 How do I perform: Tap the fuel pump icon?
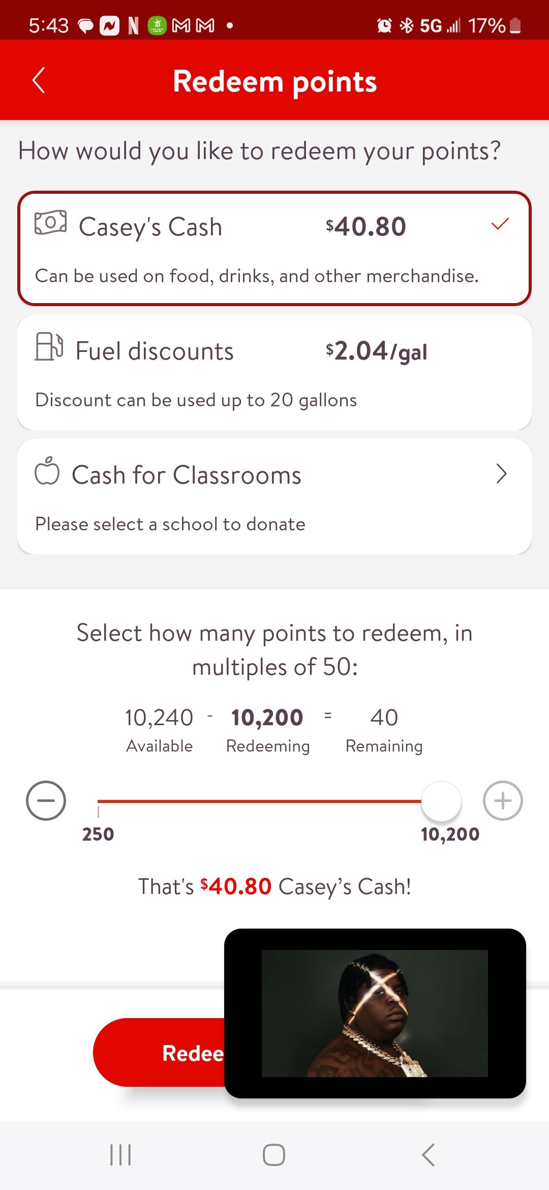click(49, 346)
